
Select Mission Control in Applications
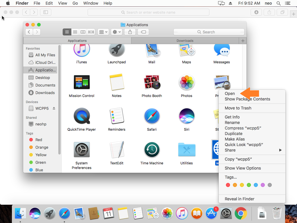point(82,82)
